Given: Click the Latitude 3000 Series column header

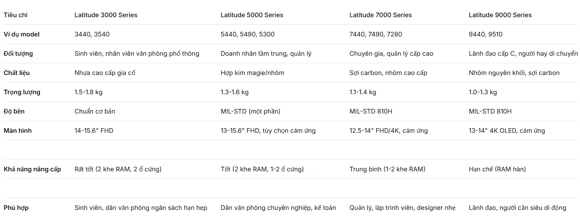Looking at the screenshot, I should pyautogui.click(x=106, y=15).
